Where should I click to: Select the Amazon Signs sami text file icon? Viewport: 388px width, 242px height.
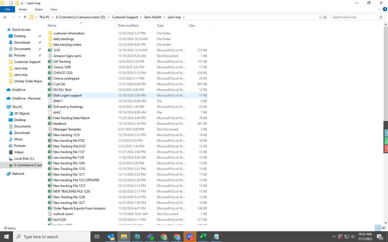(x=50, y=56)
